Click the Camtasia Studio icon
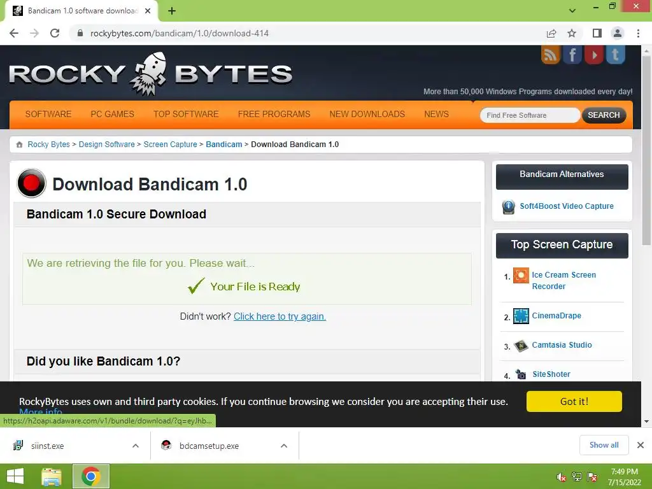652x489 pixels. tap(521, 346)
